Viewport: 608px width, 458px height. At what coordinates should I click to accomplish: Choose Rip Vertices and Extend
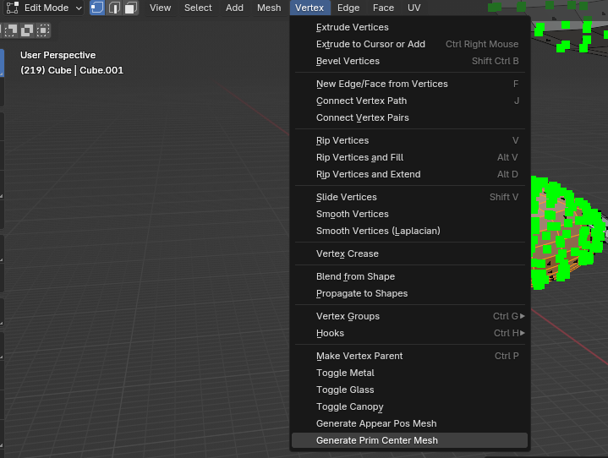tap(409, 174)
